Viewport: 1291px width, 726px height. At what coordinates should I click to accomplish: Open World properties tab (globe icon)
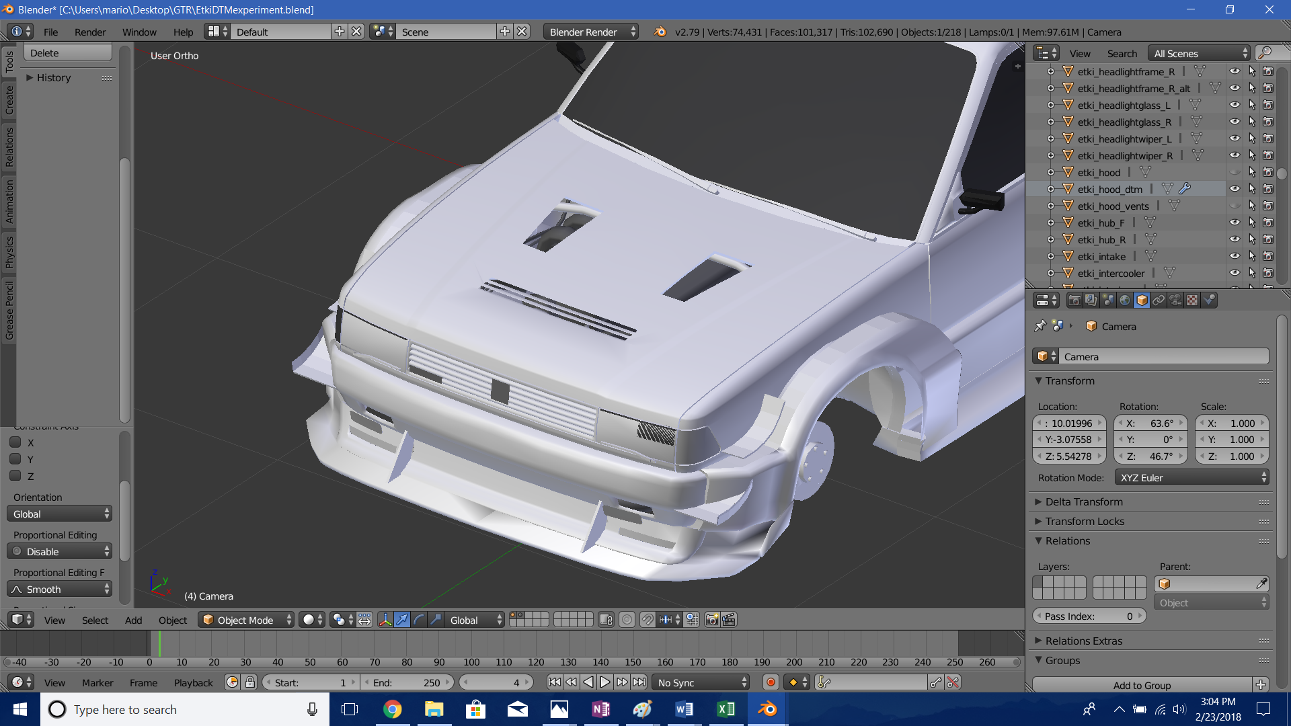(x=1125, y=300)
